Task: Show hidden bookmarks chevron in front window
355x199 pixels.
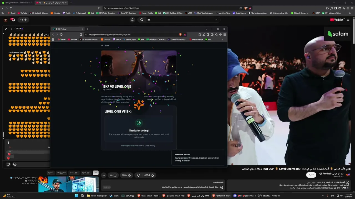Action: 222,39
